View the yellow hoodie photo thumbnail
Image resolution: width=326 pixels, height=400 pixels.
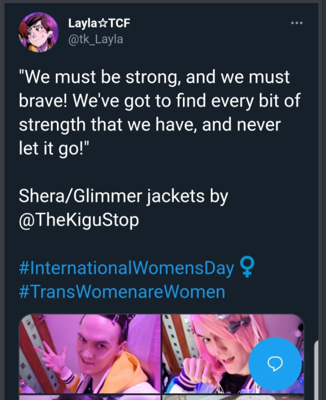coord(90,353)
